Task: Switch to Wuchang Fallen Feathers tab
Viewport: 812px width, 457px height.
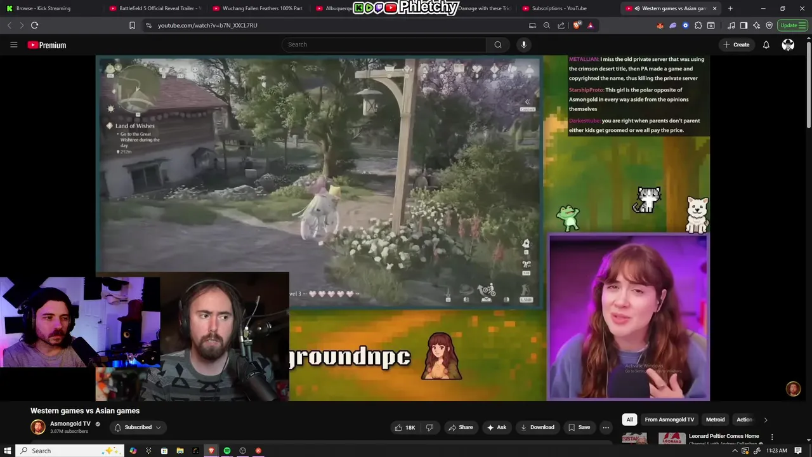Action: pyautogui.click(x=258, y=8)
